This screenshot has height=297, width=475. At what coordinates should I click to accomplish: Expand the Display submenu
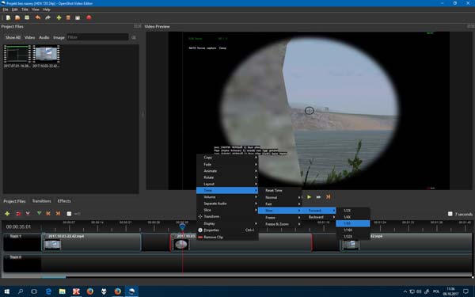tap(227, 223)
